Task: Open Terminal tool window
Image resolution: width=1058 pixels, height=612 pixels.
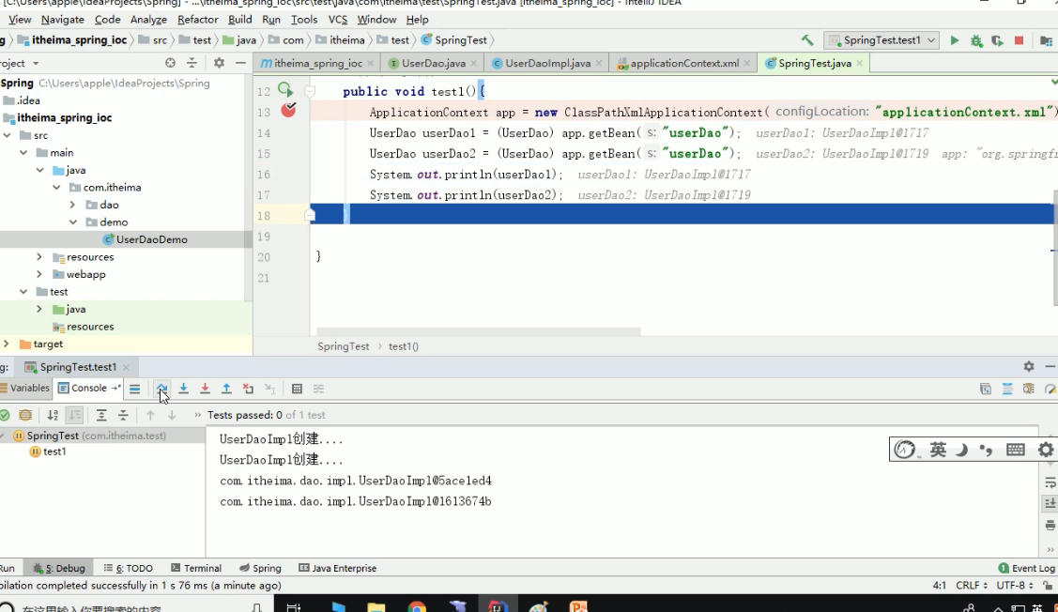Action: click(196, 568)
